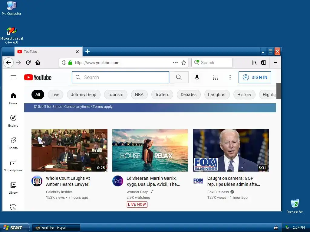
Task: Show site information via info icon
Action: point(64,63)
